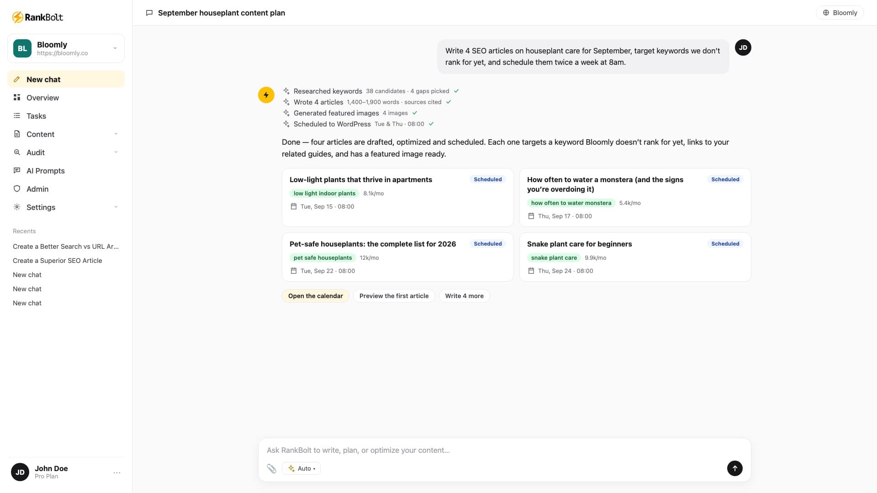
Task: Expand the Content submenu chevron
Action: point(116,134)
